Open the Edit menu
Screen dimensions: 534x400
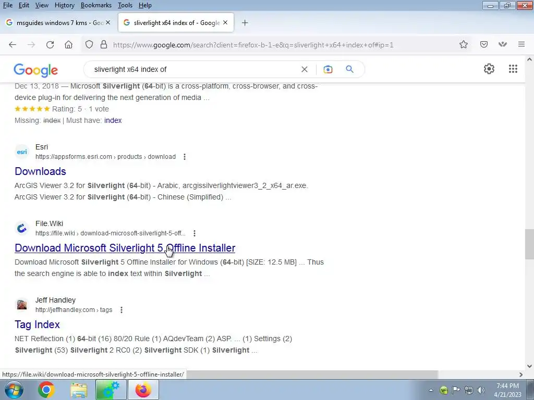pyautogui.click(x=24, y=5)
